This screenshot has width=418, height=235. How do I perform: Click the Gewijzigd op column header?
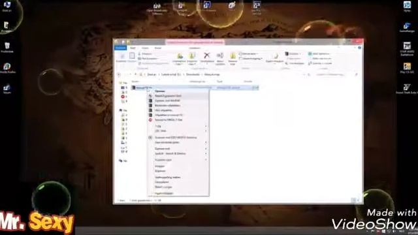[x=197, y=82]
